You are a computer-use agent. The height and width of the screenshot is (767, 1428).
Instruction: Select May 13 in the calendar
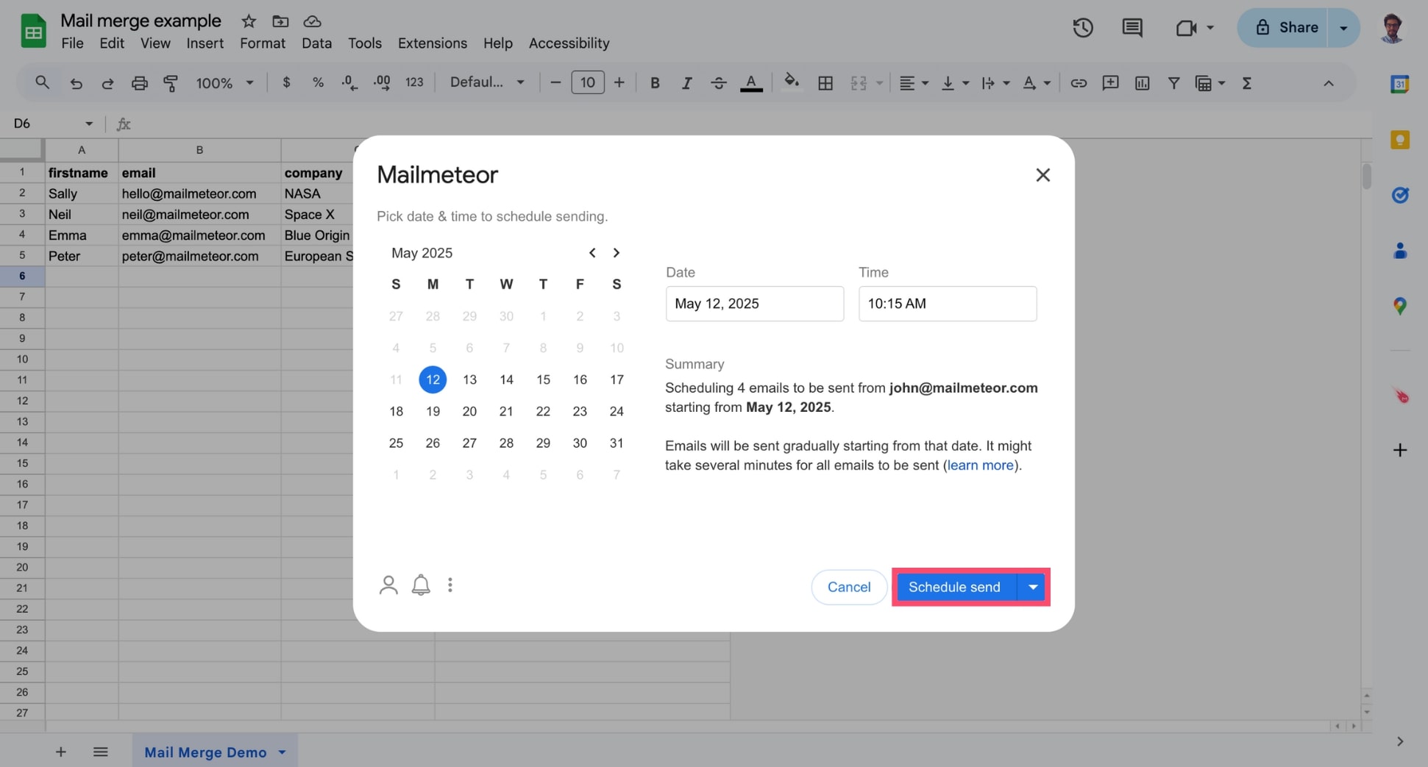469,379
